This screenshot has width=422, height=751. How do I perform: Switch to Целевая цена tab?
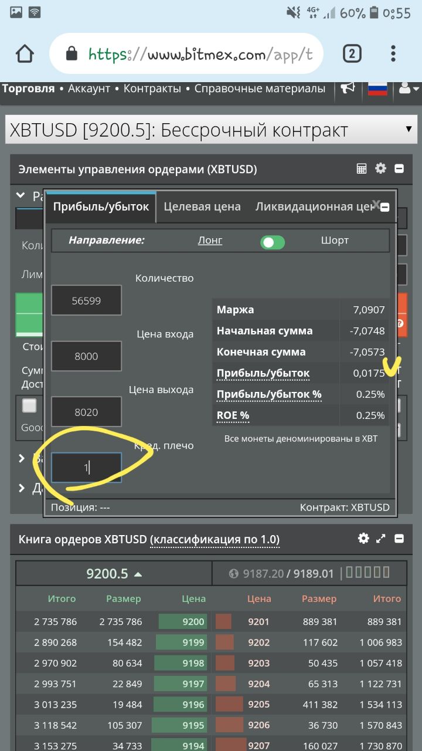(x=202, y=207)
